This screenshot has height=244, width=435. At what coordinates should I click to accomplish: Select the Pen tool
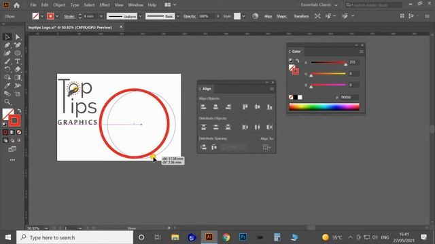[7, 45]
